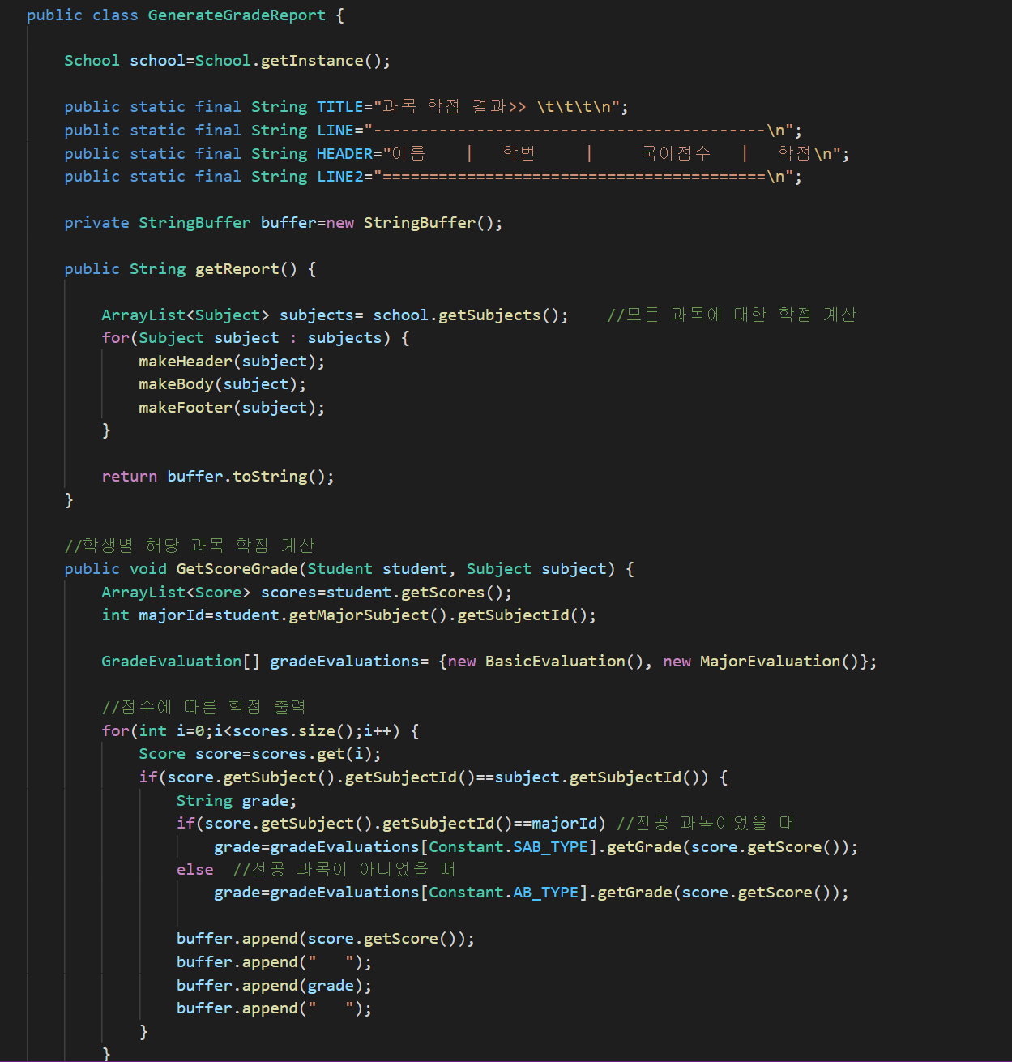Click the '//전공 과목이 아니었을 때' comment
This screenshot has height=1062, width=1012.
[x=344, y=869]
